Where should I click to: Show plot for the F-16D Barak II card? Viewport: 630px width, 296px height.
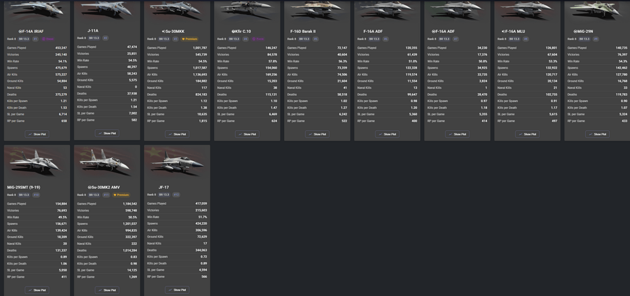tap(317, 134)
